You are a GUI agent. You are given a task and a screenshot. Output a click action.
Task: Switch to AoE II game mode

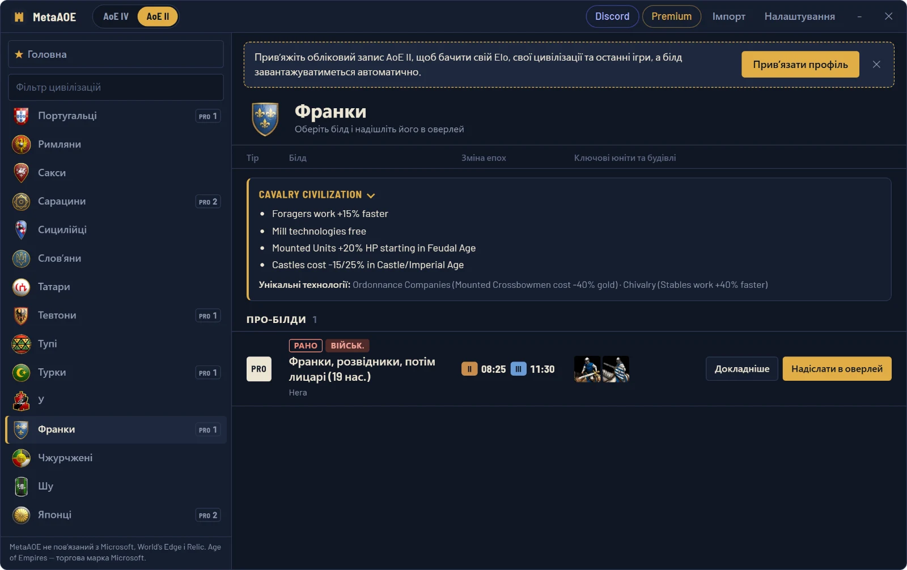click(x=158, y=16)
